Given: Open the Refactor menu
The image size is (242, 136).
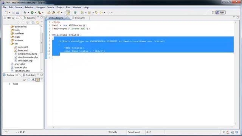Looking at the screenshot, I should (29, 8).
